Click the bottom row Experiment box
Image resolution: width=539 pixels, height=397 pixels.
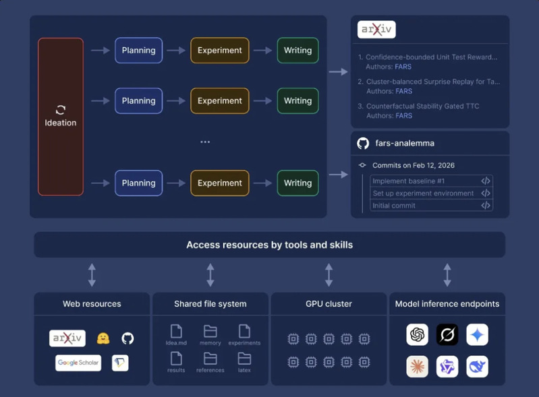click(220, 183)
